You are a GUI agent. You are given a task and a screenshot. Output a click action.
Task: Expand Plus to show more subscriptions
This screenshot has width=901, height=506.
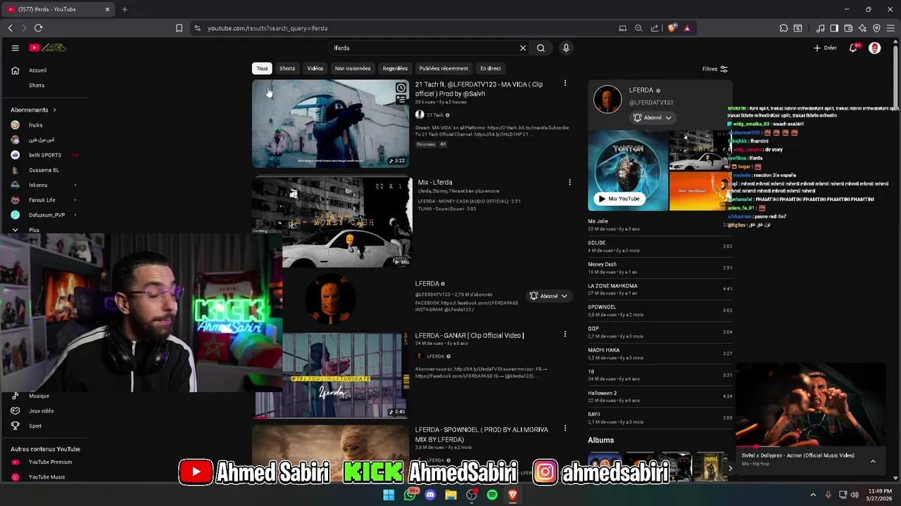34,230
